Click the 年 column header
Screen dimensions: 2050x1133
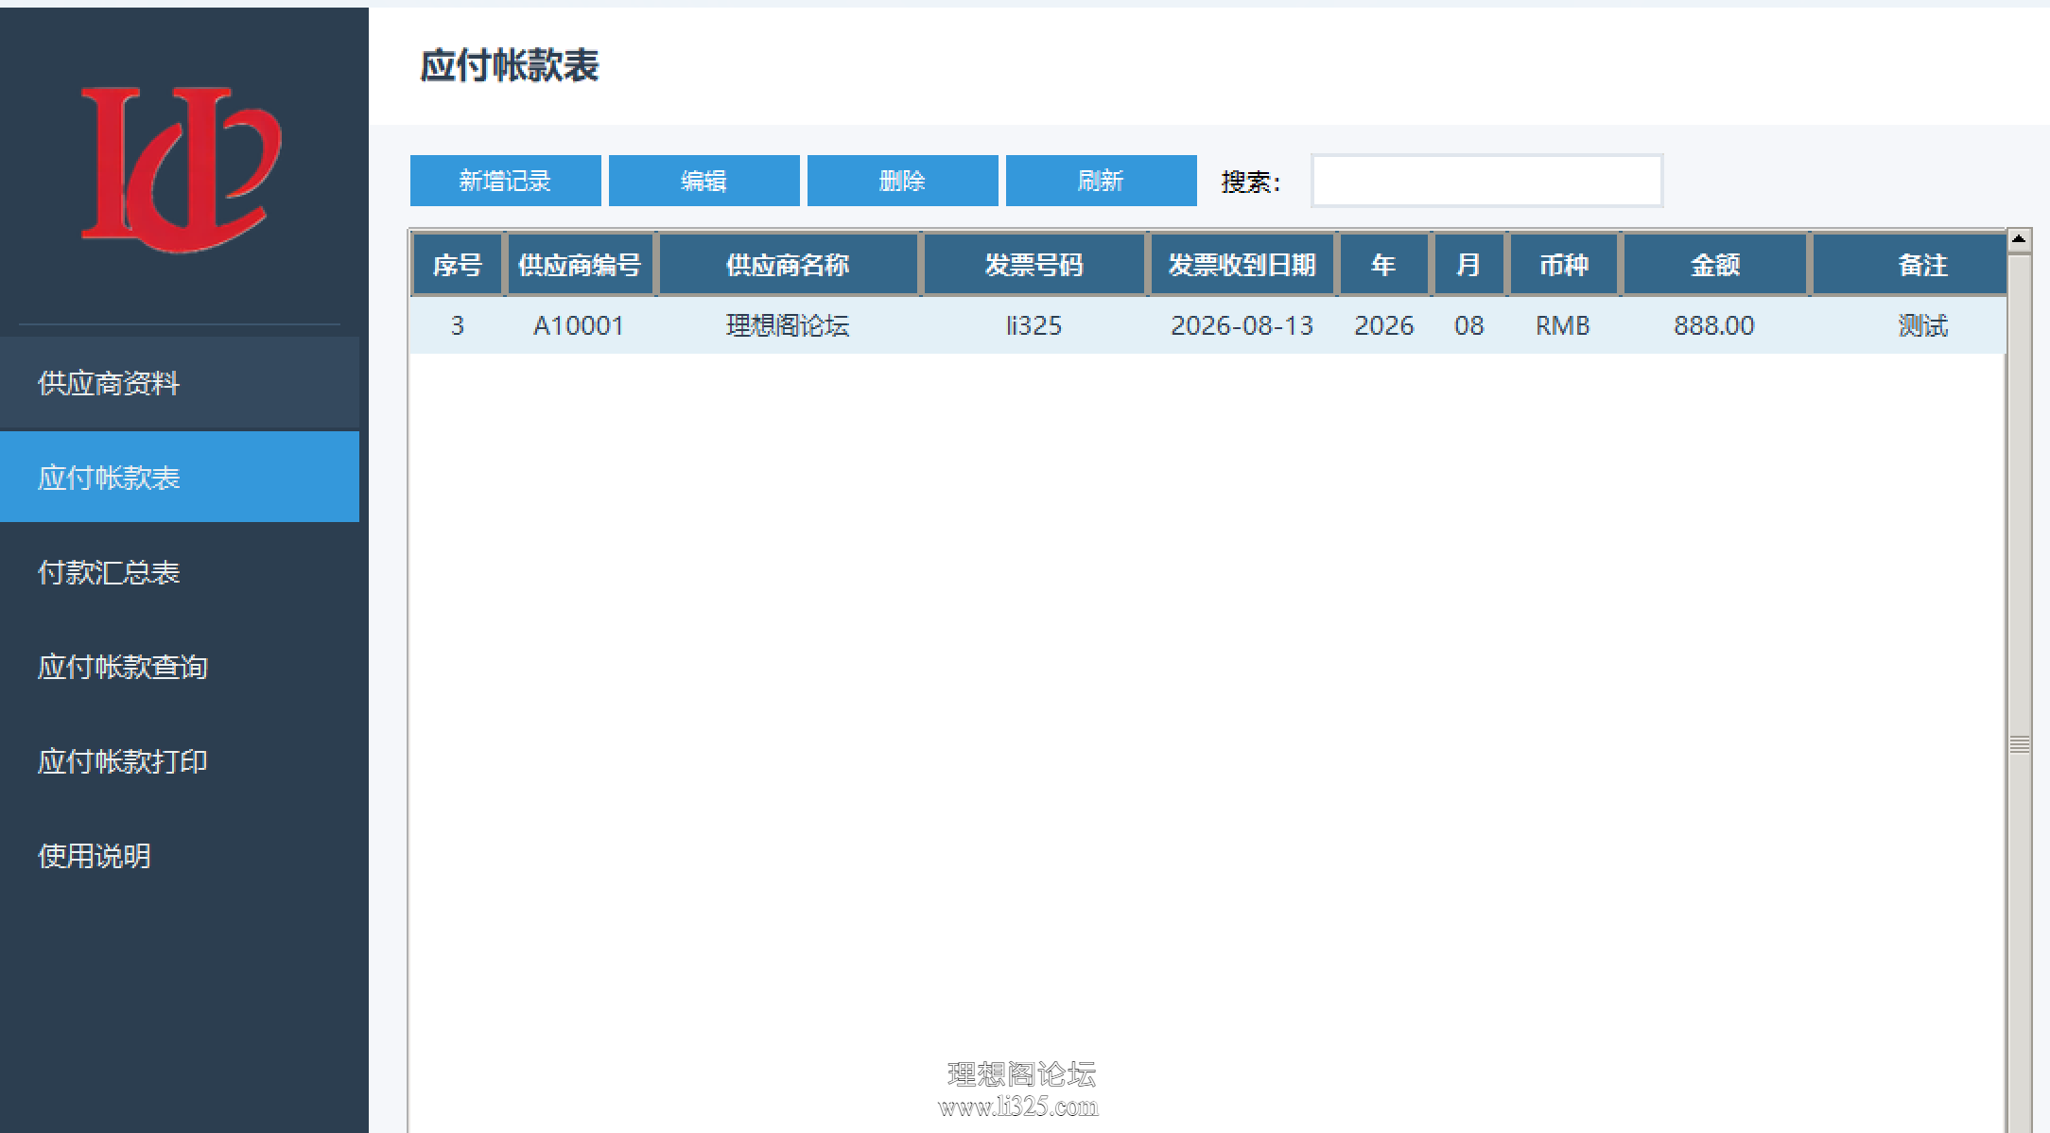(x=1383, y=265)
